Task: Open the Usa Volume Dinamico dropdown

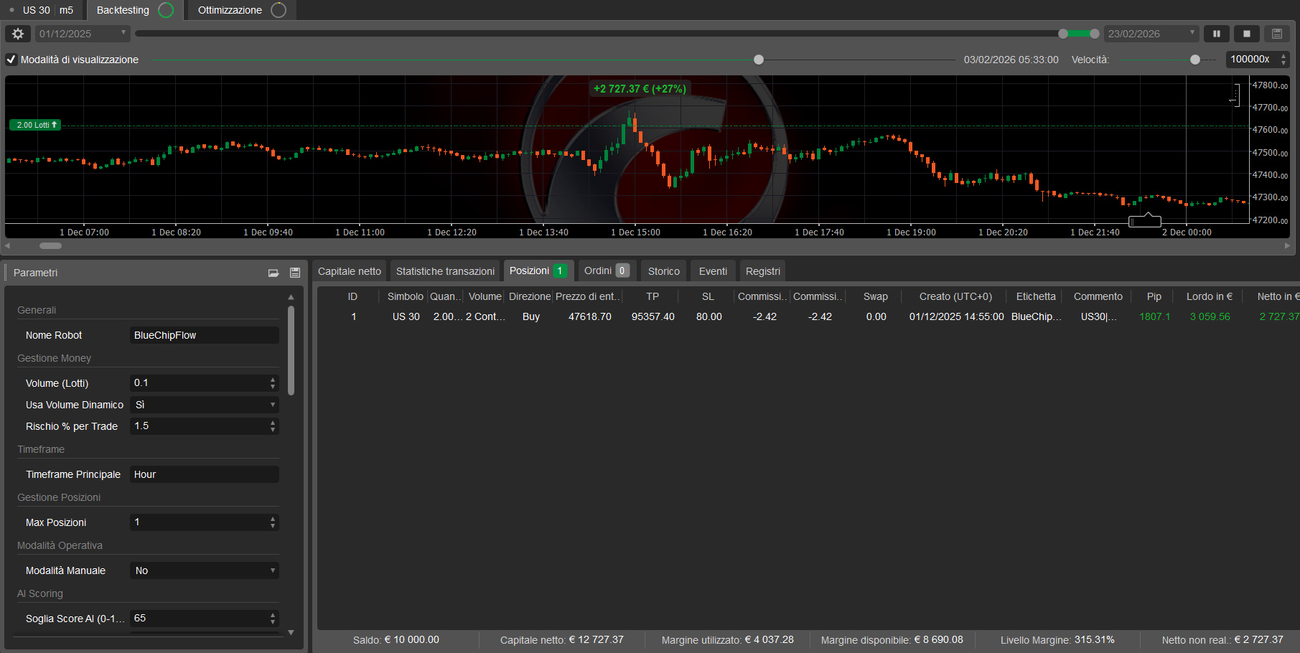Action: [x=273, y=405]
